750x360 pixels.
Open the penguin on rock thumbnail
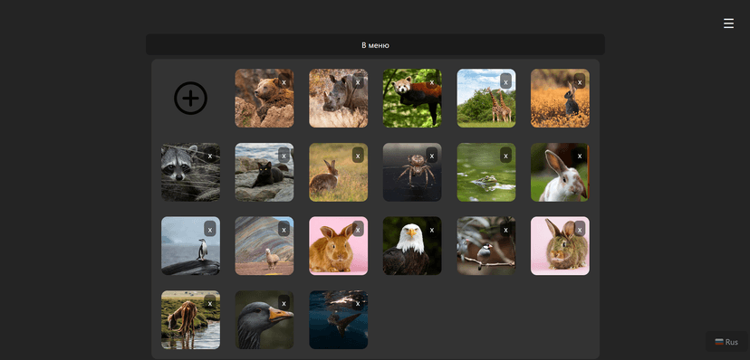point(190,246)
